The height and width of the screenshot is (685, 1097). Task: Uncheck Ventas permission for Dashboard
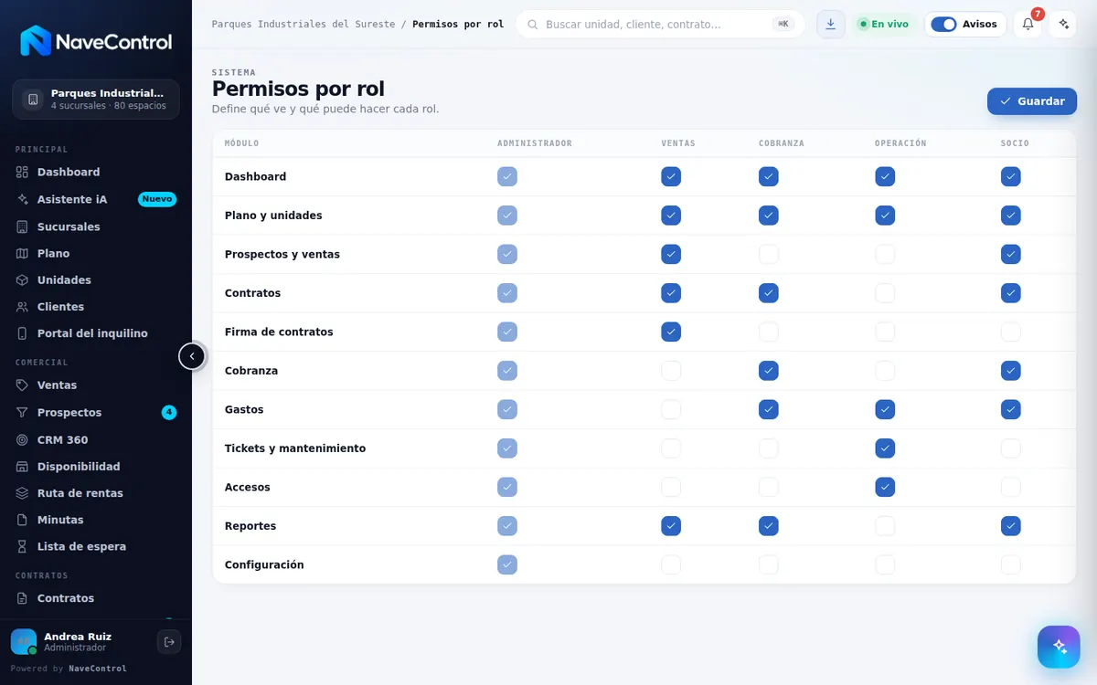pyautogui.click(x=671, y=176)
